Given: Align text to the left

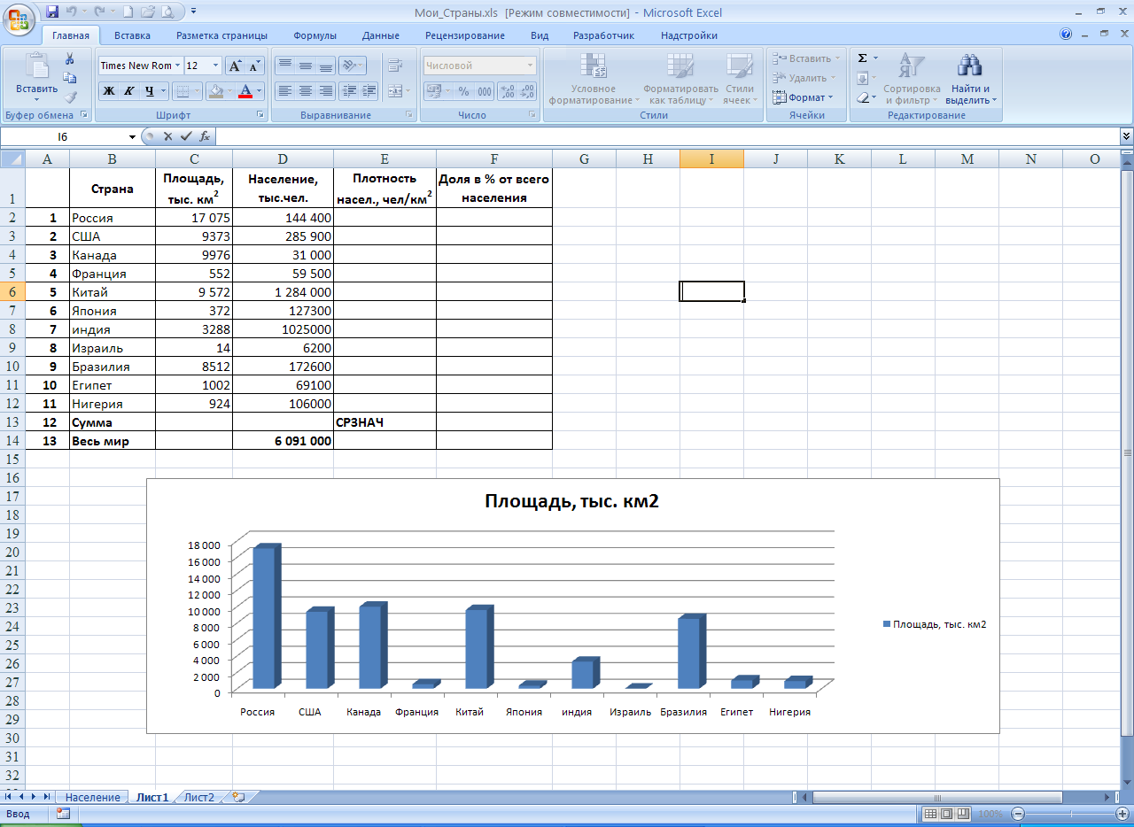Looking at the screenshot, I should (x=284, y=90).
